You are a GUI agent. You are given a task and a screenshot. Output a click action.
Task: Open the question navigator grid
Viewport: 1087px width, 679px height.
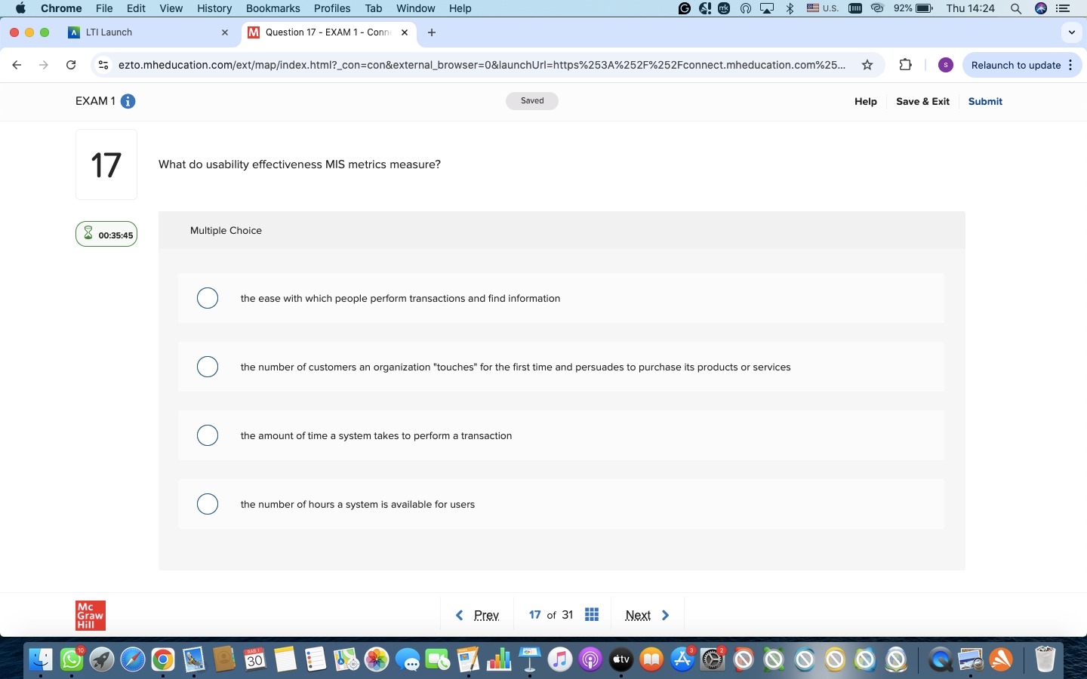coord(591,615)
